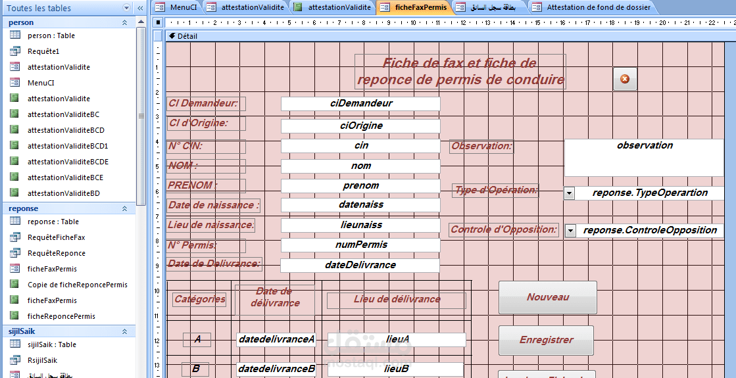
Task: Click the Catégories column label
Action: tap(200, 299)
